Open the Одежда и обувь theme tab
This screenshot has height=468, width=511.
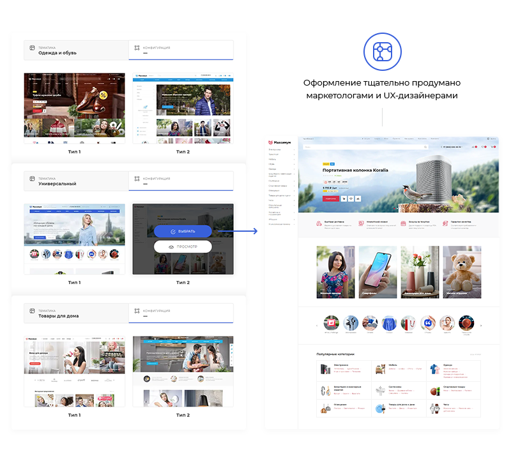(76, 50)
